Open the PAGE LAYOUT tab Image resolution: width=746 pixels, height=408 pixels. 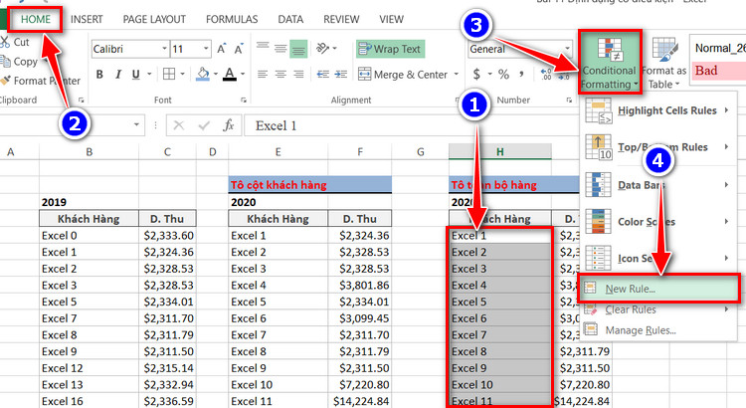[154, 20]
